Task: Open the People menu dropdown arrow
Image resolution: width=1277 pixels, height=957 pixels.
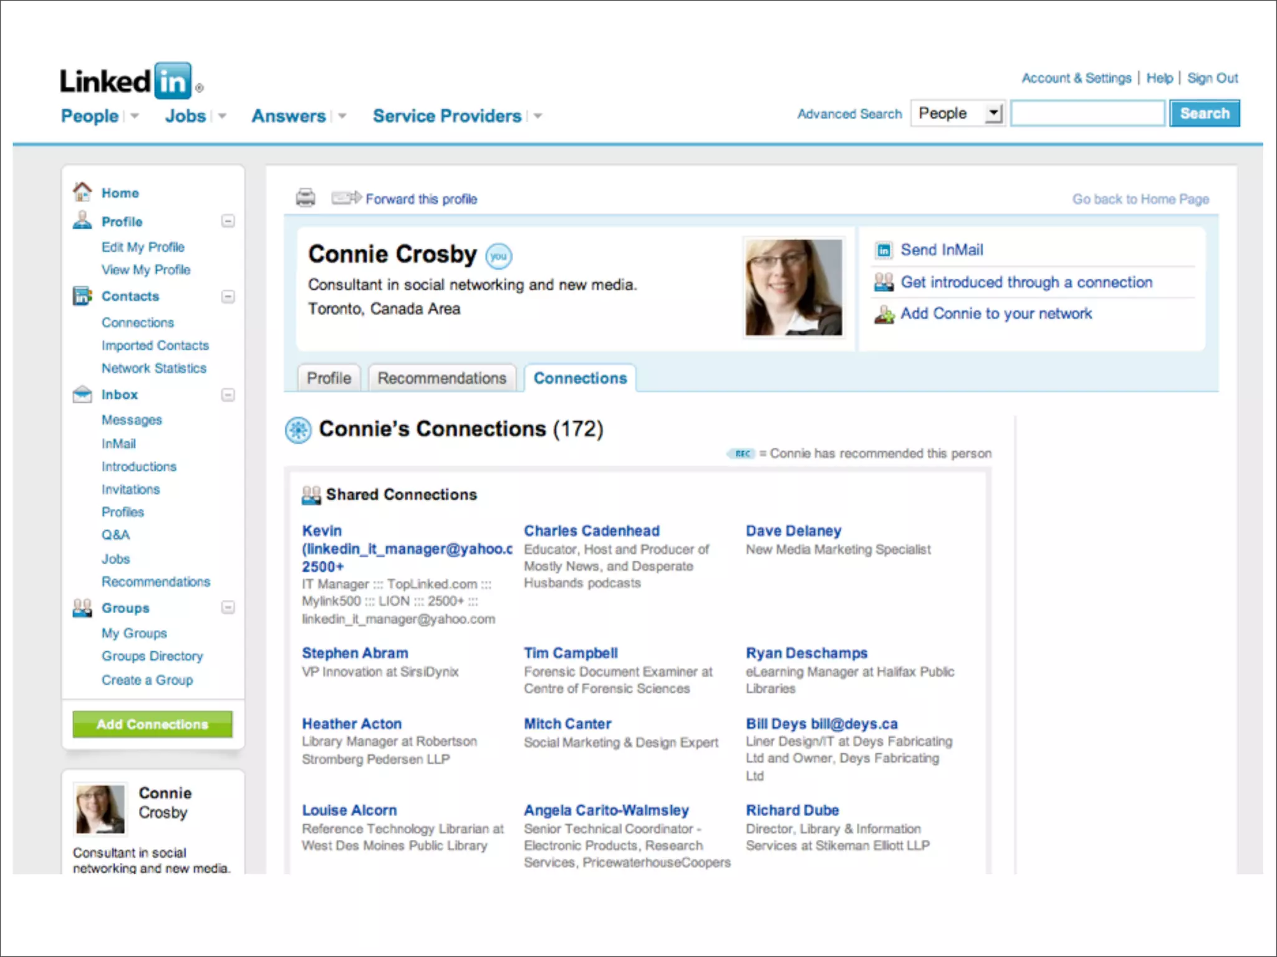Action: click(x=135, y=117)
